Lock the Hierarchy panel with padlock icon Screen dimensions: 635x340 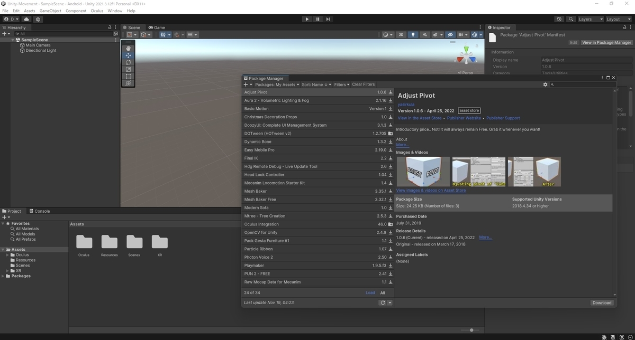click(x=110, y=27)
